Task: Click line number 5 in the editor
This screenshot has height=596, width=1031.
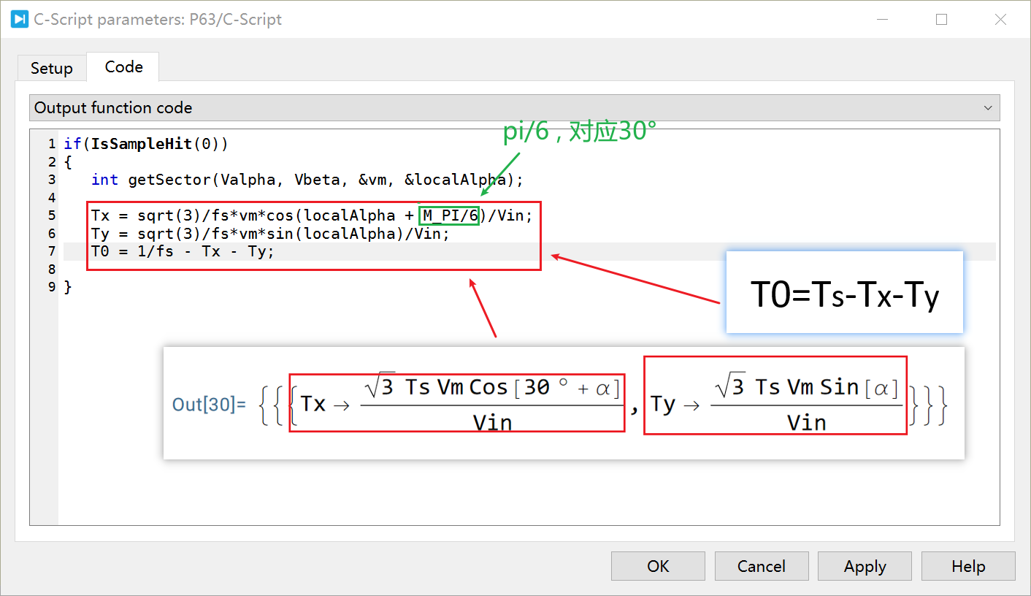Action: pyautogui.click(x=50, y=215)
